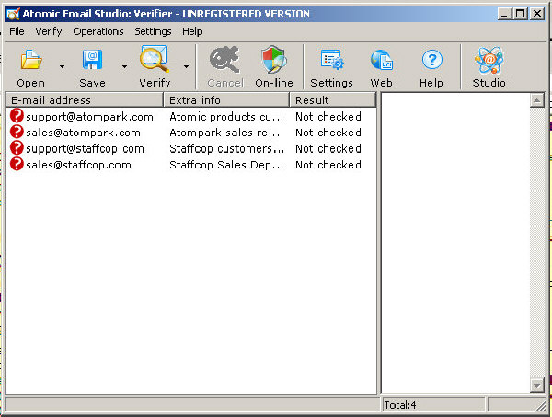Click 'Not checked' result for support@staffcop.com
This screenshot has height=417, width=552.
tap(328, 148)
